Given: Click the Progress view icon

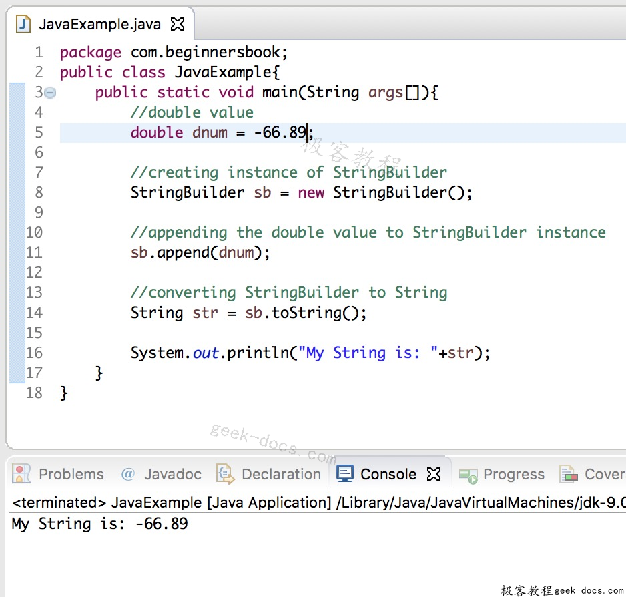Looking at the screenshot, I should 466,474.
